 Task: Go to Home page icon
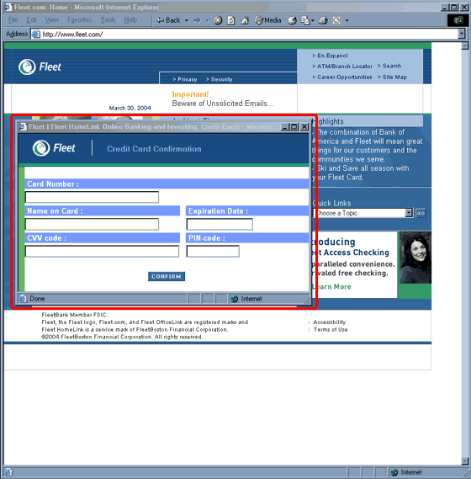pos(245,20)
